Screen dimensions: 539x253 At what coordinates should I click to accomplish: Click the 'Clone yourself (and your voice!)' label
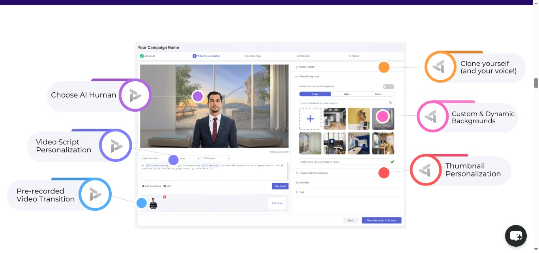tap(488, 67)
